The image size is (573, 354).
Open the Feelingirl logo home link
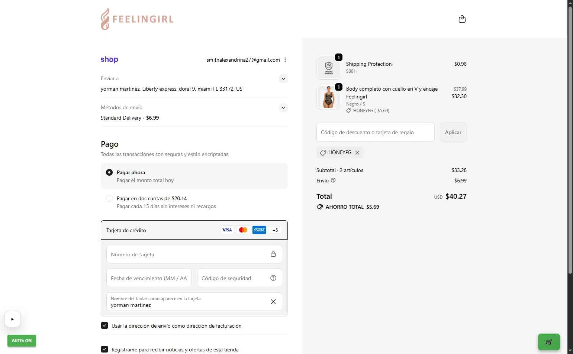[137, 19]
